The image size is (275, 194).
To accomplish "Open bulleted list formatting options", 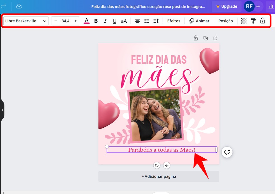I will click(146, 21).
